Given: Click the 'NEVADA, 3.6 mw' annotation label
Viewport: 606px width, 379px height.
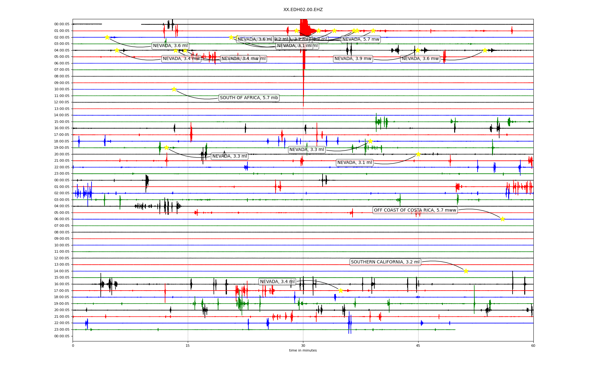Looking at the screenshot, I should (420, 59).
